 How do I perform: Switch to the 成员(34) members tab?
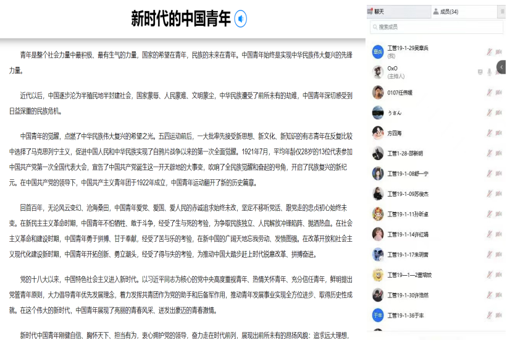(464, 12)
